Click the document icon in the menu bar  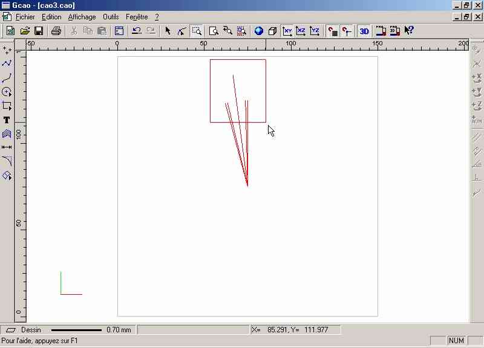7,17
